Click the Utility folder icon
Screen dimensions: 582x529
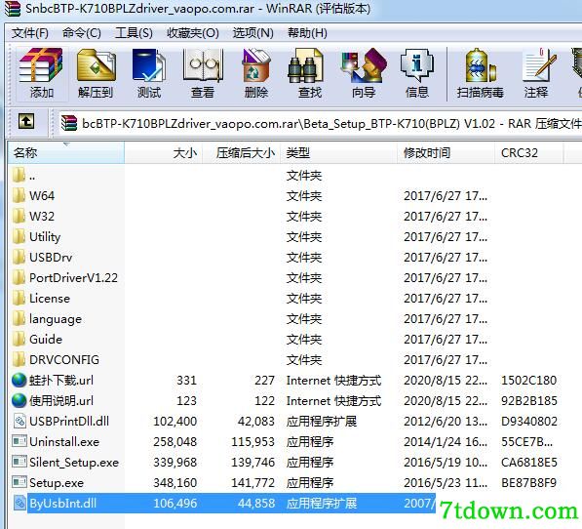click(x=19, y=236)
